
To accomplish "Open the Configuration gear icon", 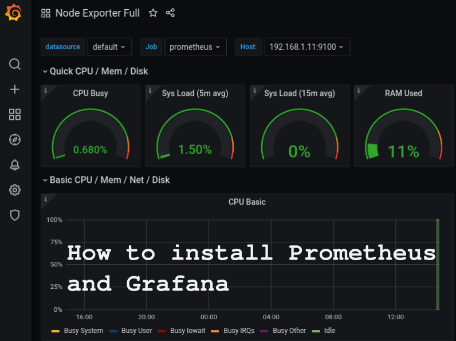I will 15,190.
